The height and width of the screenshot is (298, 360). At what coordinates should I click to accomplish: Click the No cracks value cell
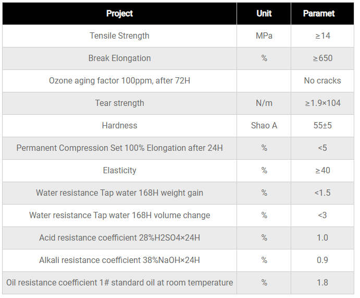pos(322,81)
